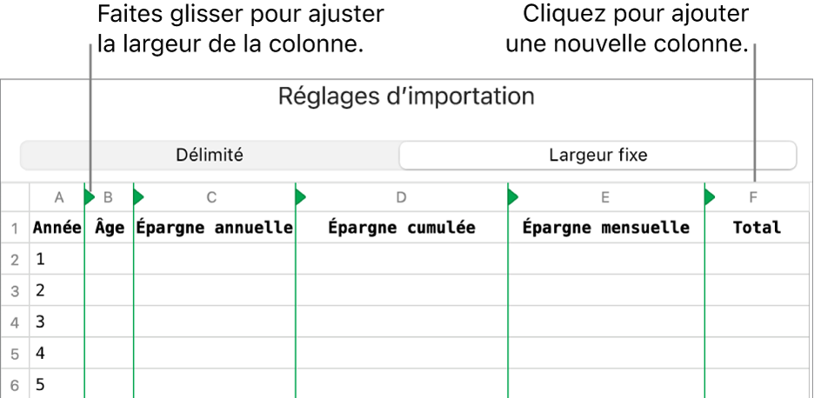Image resolution: width=814 pixels, height=398 pixels.
Task: Click green column marker between D and E
Action: click(x=512, y=197)
